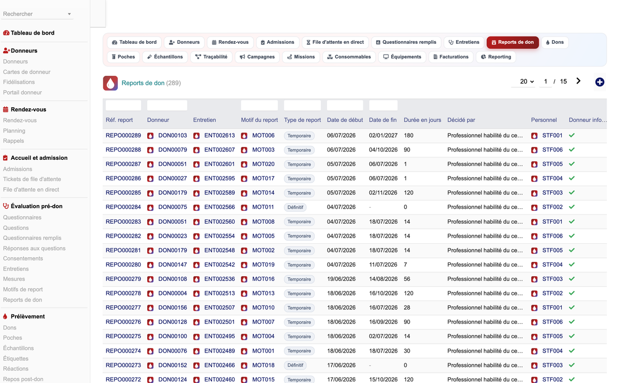The width and height of the screenshot is (620, 383).
Task: Open entretien link ENT002601
Action: [220, 164]
